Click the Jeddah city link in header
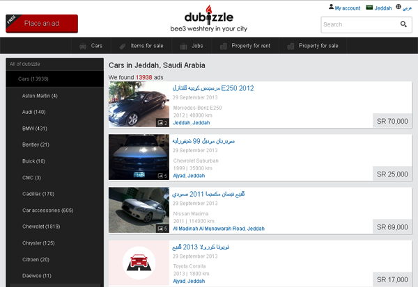 pos(383,8)
